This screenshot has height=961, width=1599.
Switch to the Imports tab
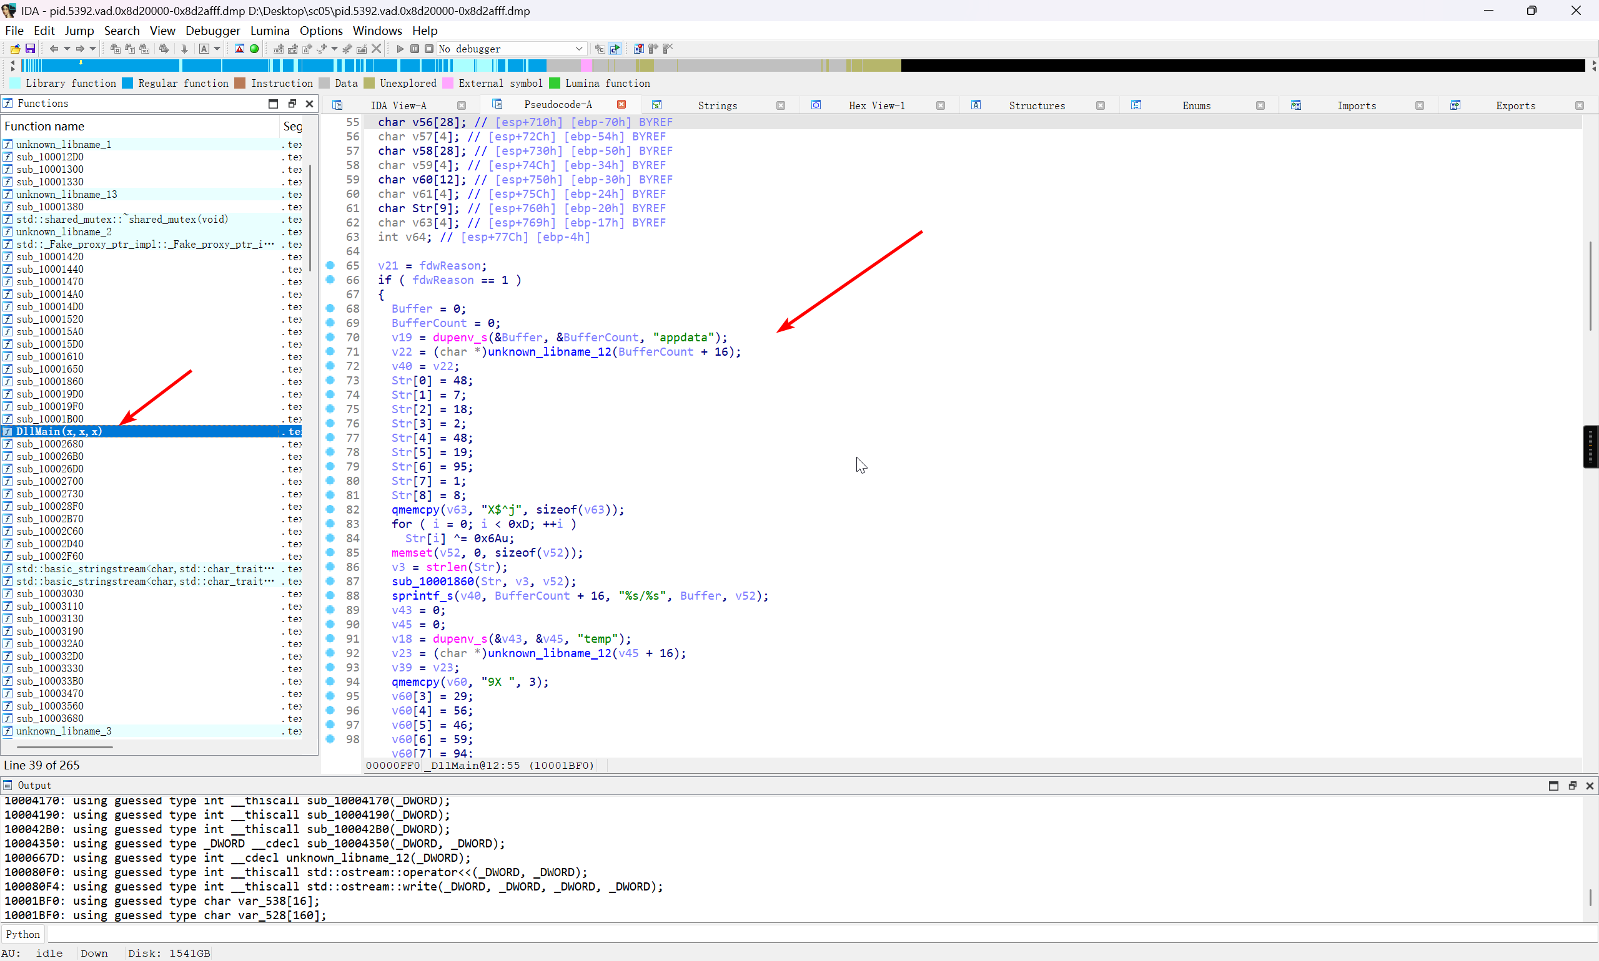click(1356, 105)
